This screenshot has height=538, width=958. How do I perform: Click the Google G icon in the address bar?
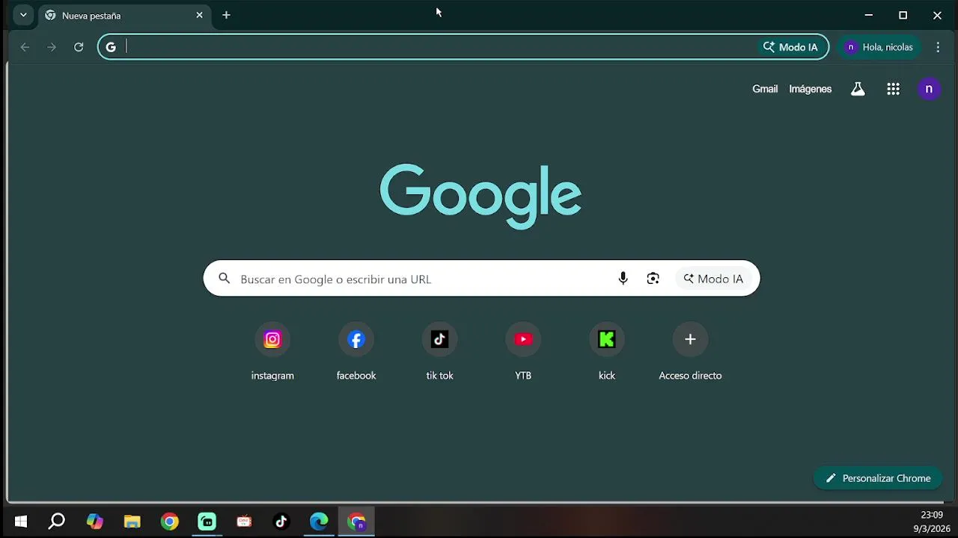[111, 47]
